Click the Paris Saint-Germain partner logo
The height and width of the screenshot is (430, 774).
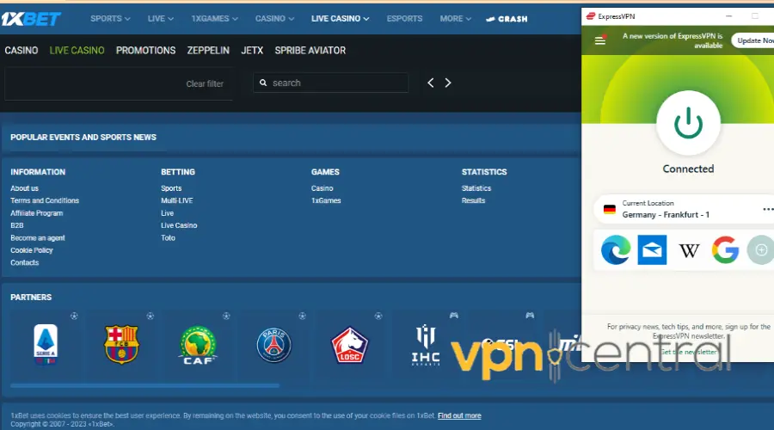click(x=274, y=345)
